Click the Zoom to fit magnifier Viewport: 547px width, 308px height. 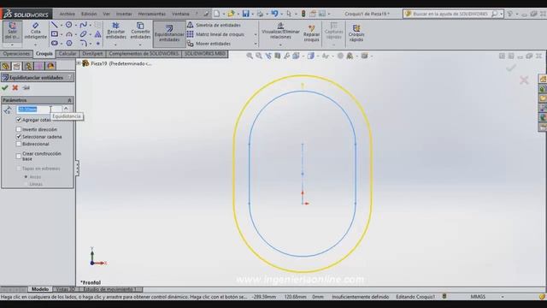point(250,56)
